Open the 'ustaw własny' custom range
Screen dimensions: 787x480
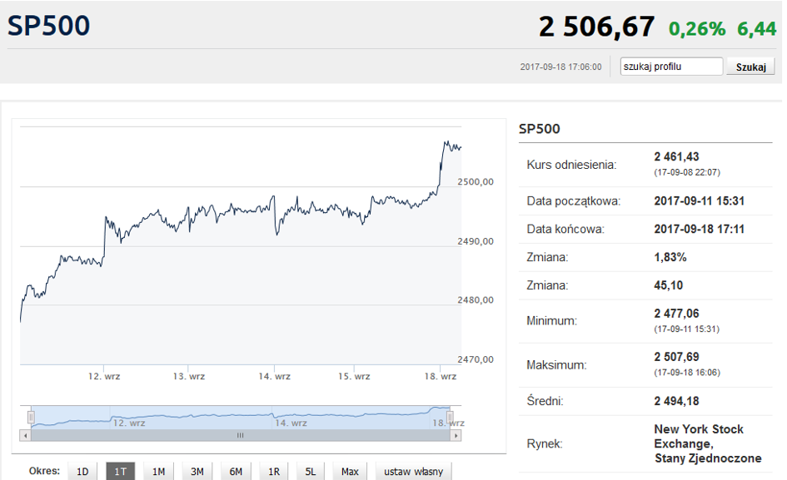tap(413, 472)
